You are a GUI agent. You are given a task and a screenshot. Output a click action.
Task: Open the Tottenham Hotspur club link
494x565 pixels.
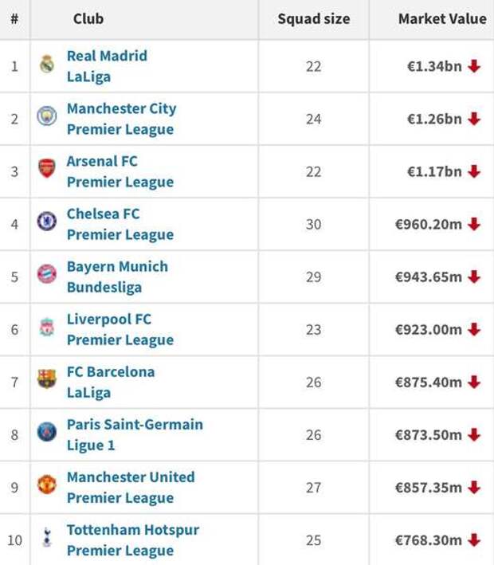(x=133, y=530)
